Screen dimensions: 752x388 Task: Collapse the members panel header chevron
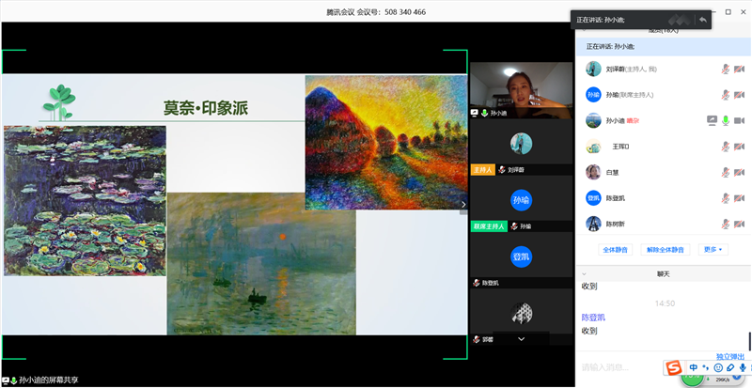point(584,30)
